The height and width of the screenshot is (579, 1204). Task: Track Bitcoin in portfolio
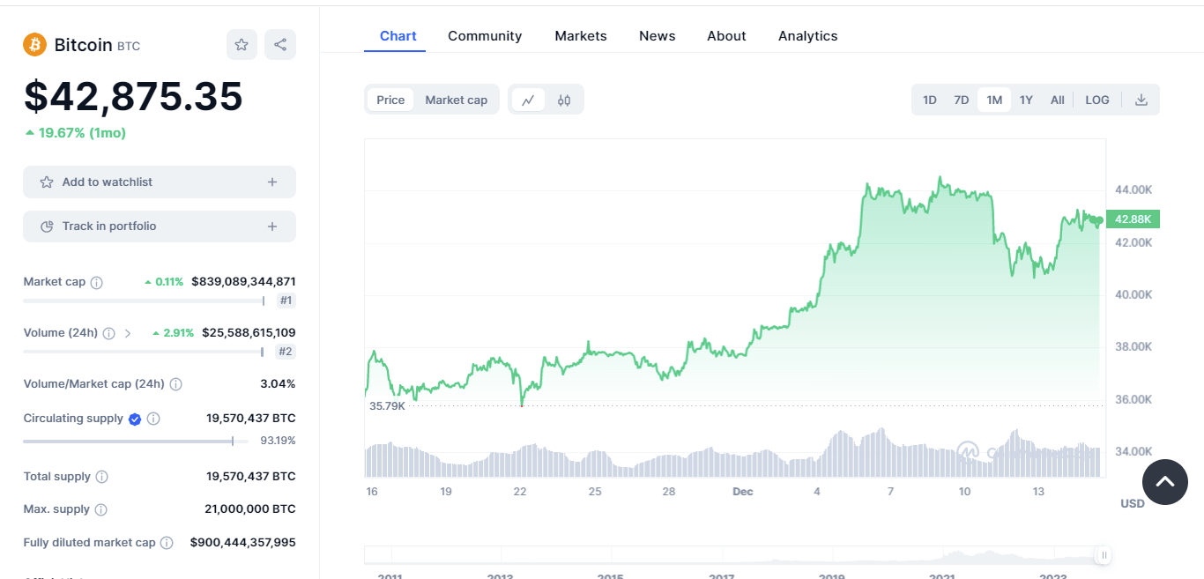pos(160,226)
